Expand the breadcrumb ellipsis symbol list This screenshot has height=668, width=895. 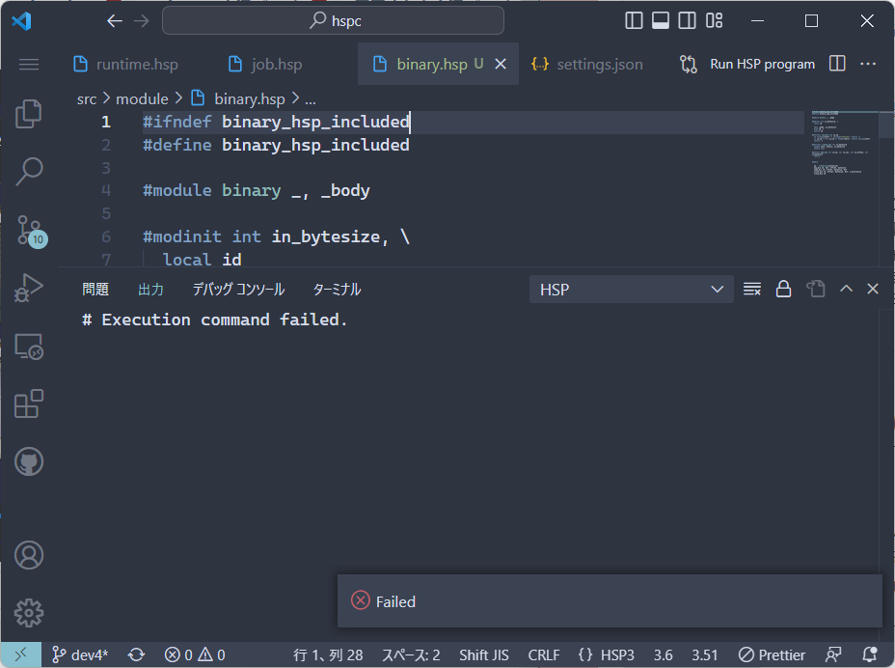pyautogui.click(x=310, y=99)
